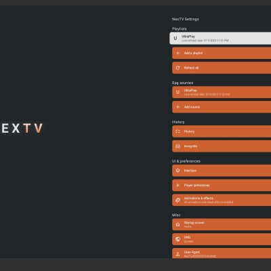Viewport: 271px width, 271px height.
Task: Click the Incognito spy glasses icon
Action: pos(178,146)
